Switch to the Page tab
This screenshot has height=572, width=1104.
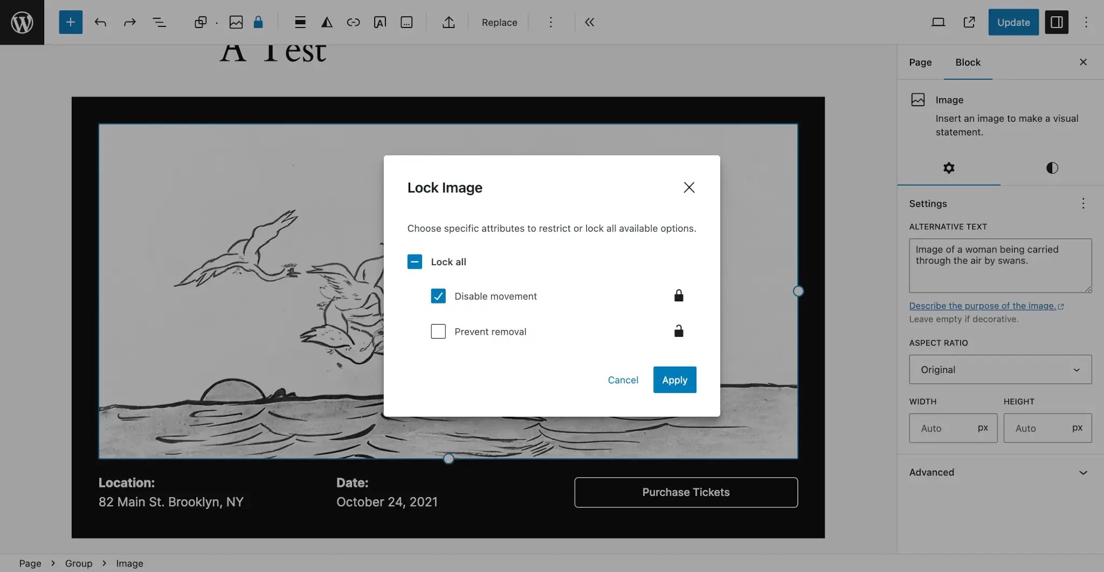click(919, 62)
